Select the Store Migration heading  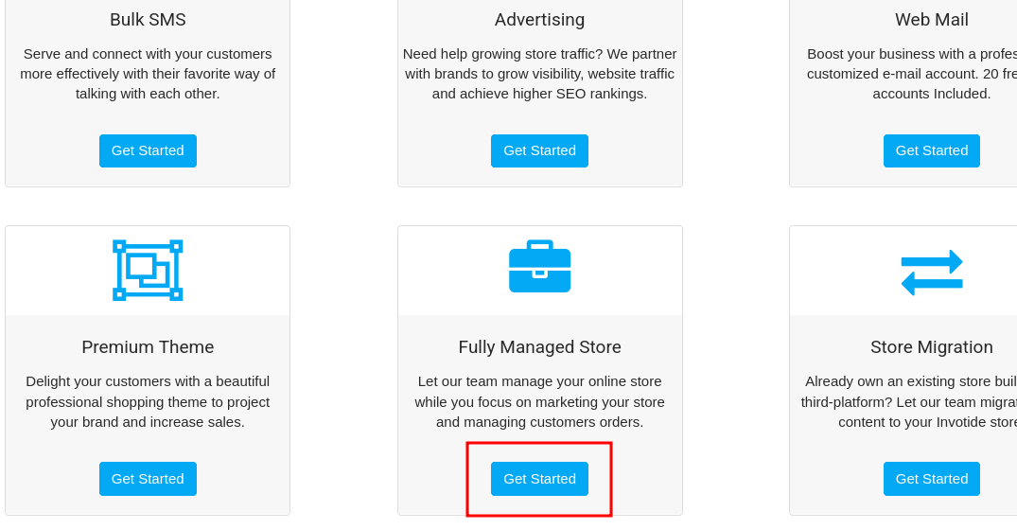click(932, 347)
